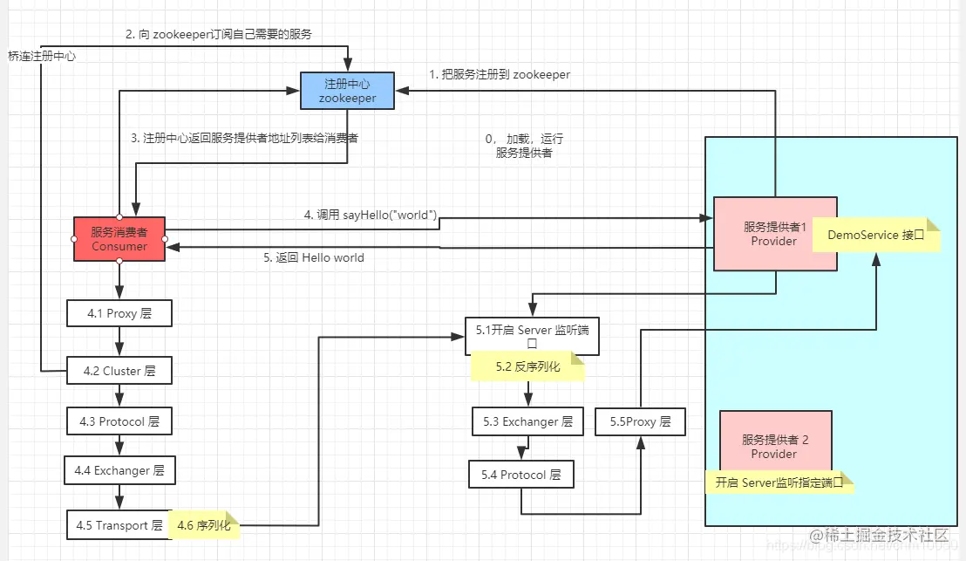This screenshot has height=561, width=966.
Task: Select the 5.3 Exchanger 层 node
Action: tap(527, 421)
